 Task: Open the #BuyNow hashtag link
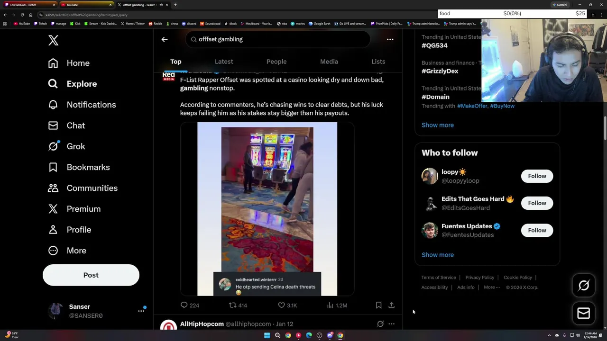click(x=502, y=106)
